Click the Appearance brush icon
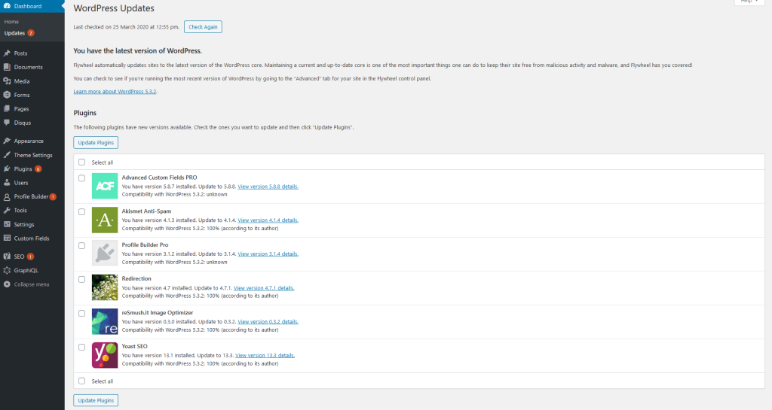 point(7,141)
